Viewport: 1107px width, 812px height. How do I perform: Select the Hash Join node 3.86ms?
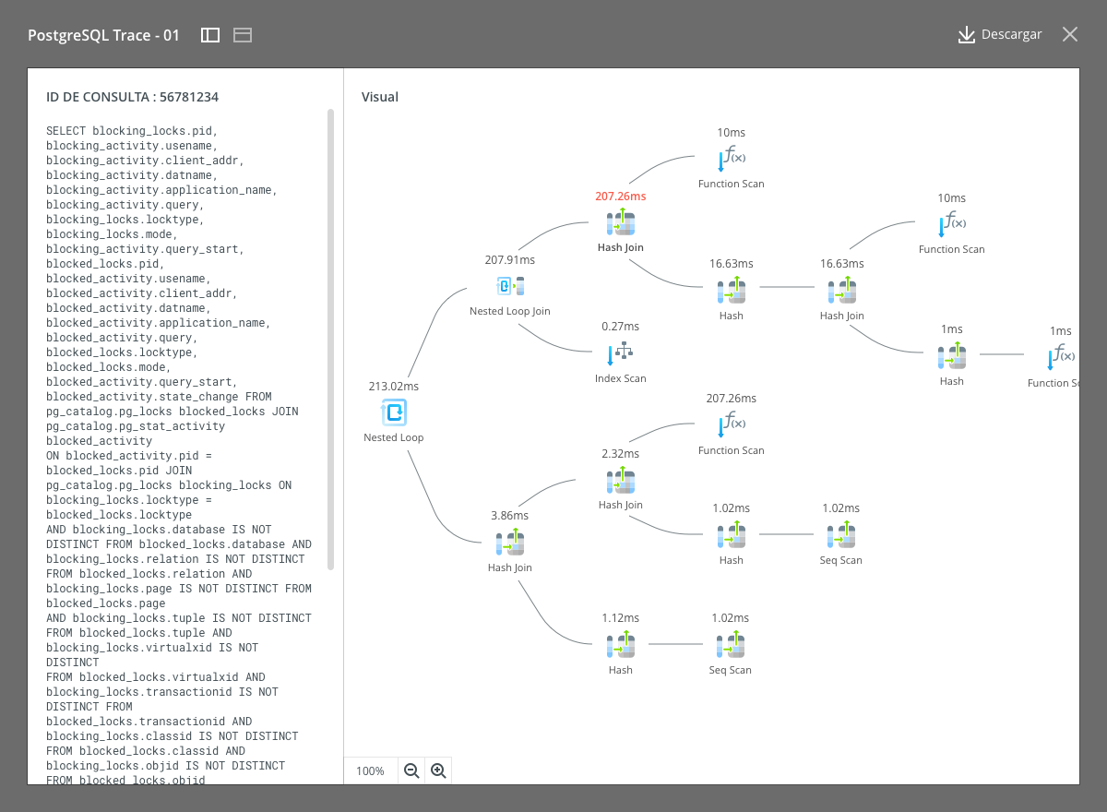(x=510, y=543)
